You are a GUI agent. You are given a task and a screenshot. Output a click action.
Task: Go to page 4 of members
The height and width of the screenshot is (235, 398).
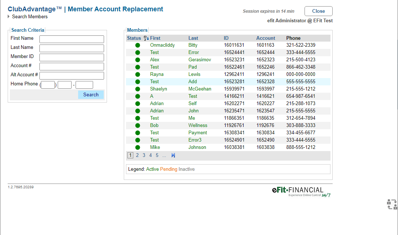click(150, 155)
